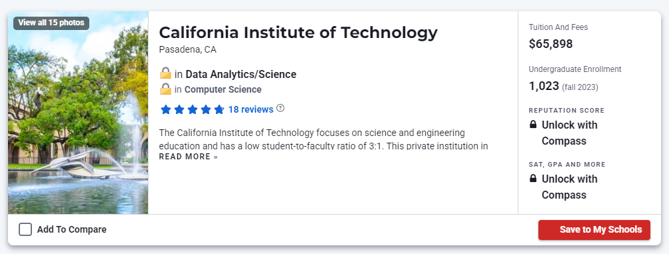669x254 pixels.
Task: Click Unlock with Compass under Reputation Score
Action: [570, 133]
